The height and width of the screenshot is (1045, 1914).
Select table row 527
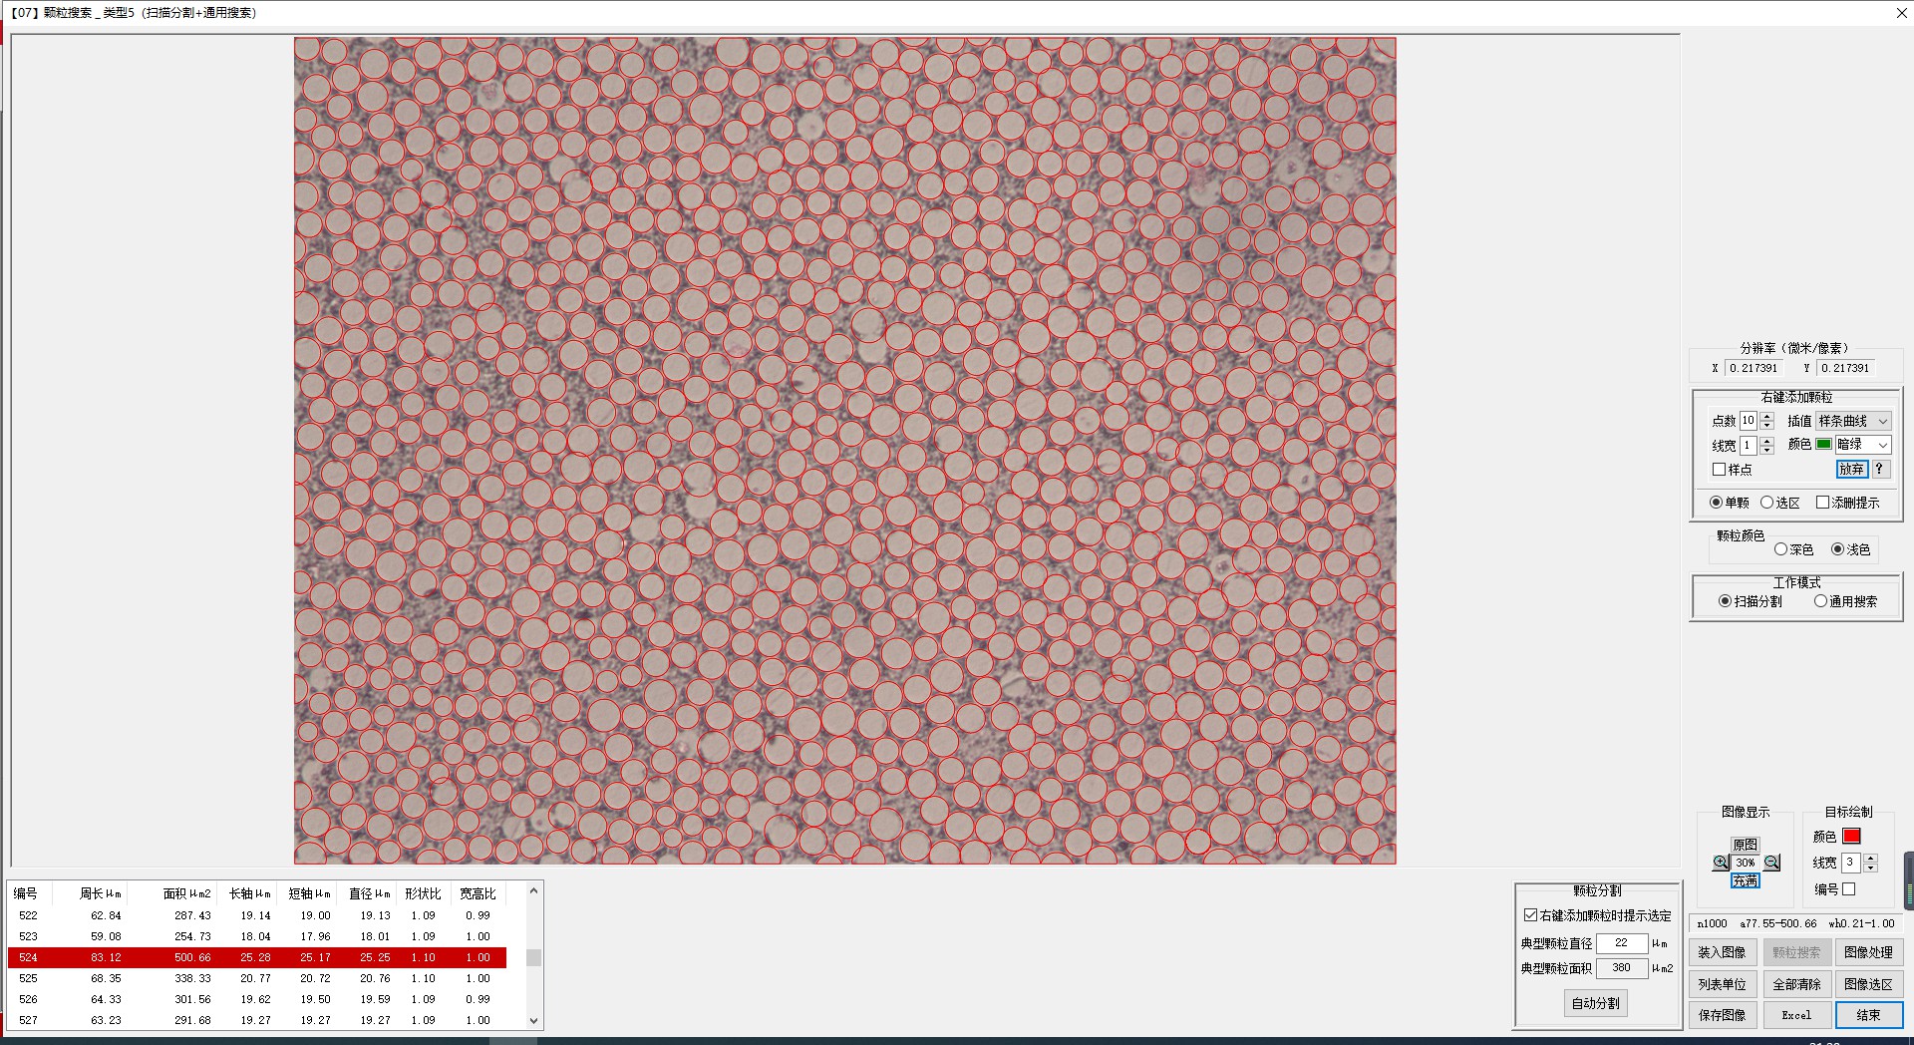tap(257, 1020)
